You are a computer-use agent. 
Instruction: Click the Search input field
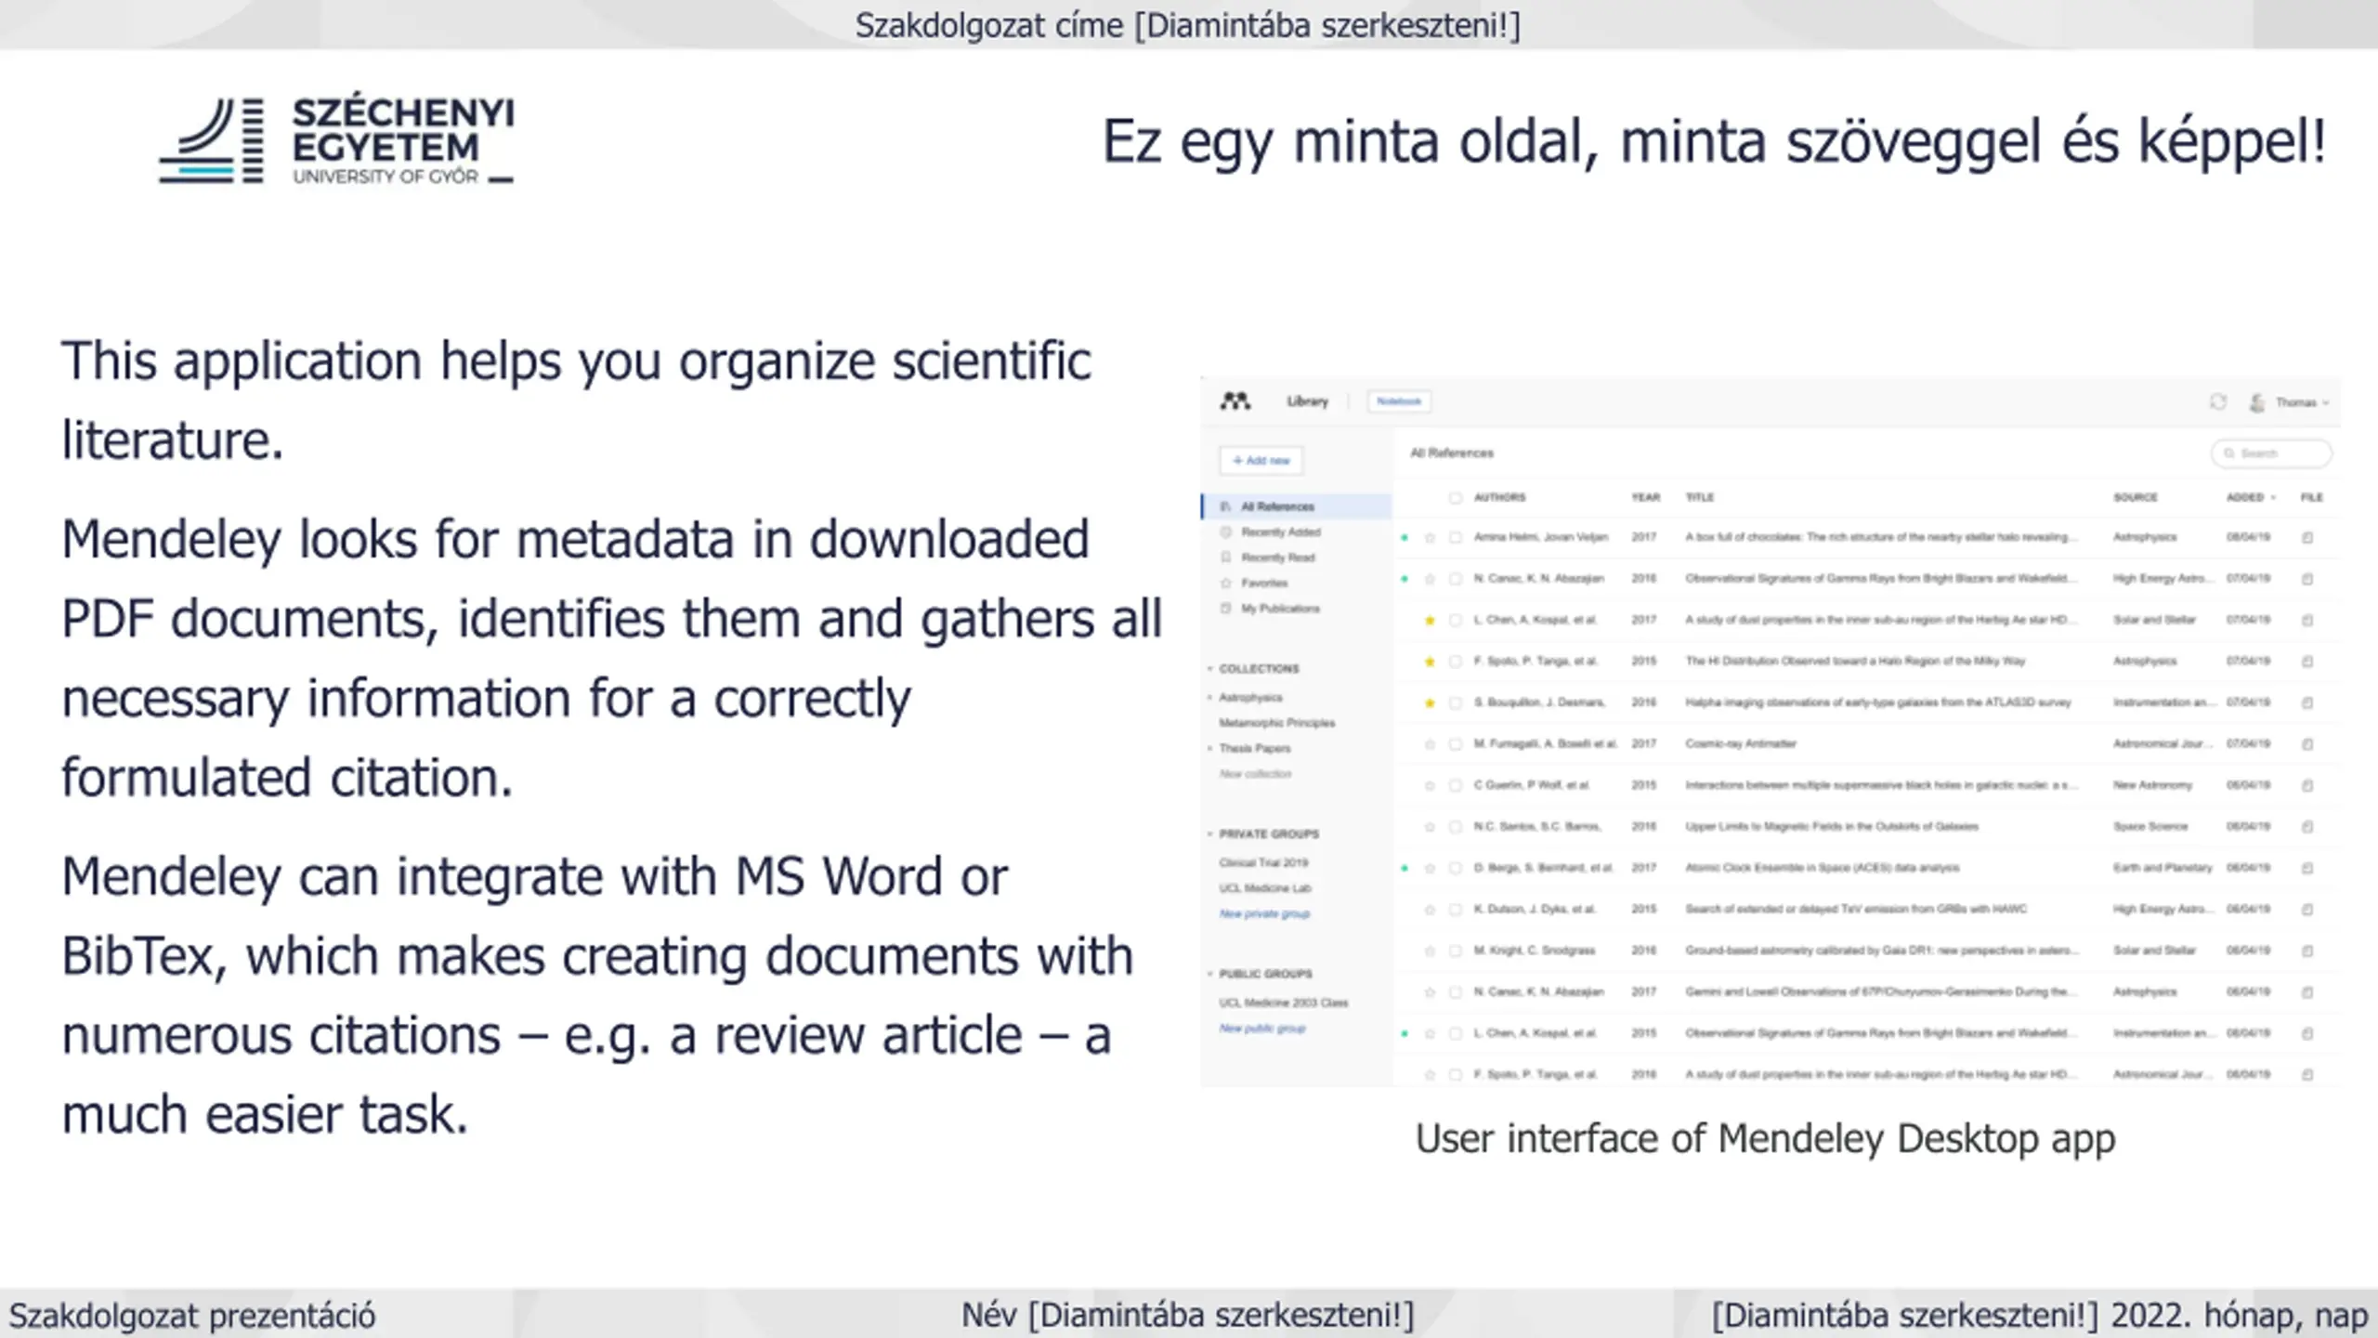point(2272,453)
